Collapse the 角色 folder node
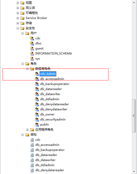This screenshot has height=174, width=137. coord(23,64)
